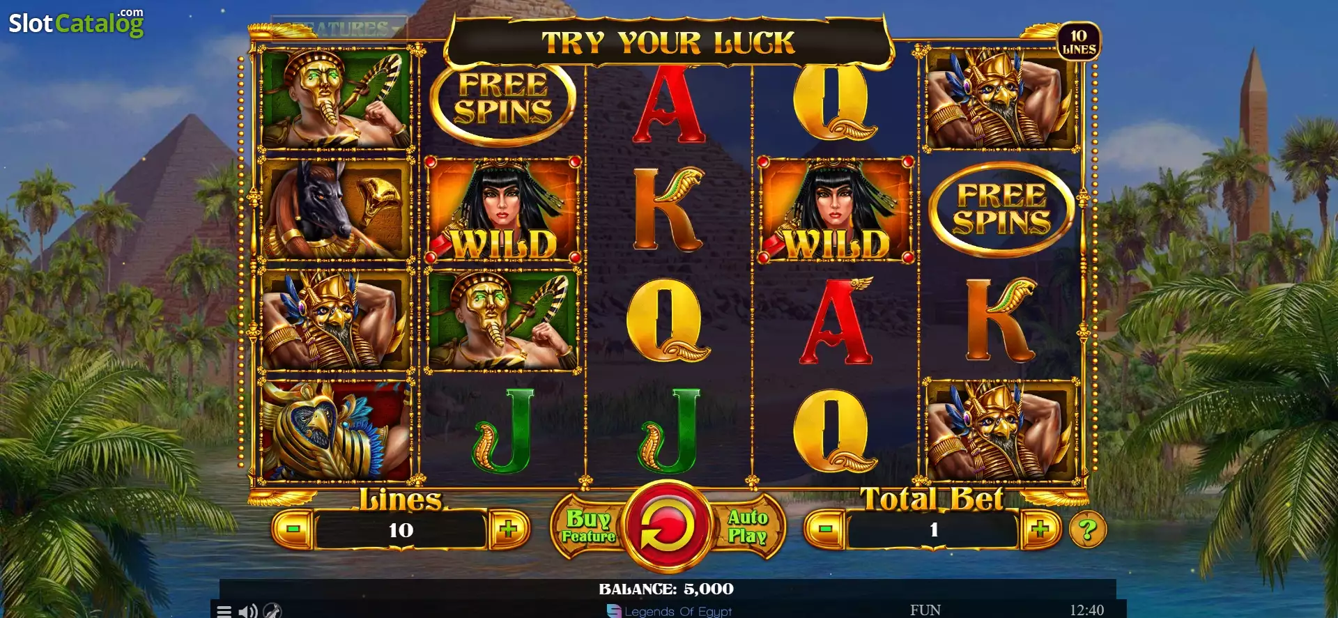This screenshot has height=618, width=1338.
Task: Open the hamburger menu in bottom bar
Action: click(224, 611)
